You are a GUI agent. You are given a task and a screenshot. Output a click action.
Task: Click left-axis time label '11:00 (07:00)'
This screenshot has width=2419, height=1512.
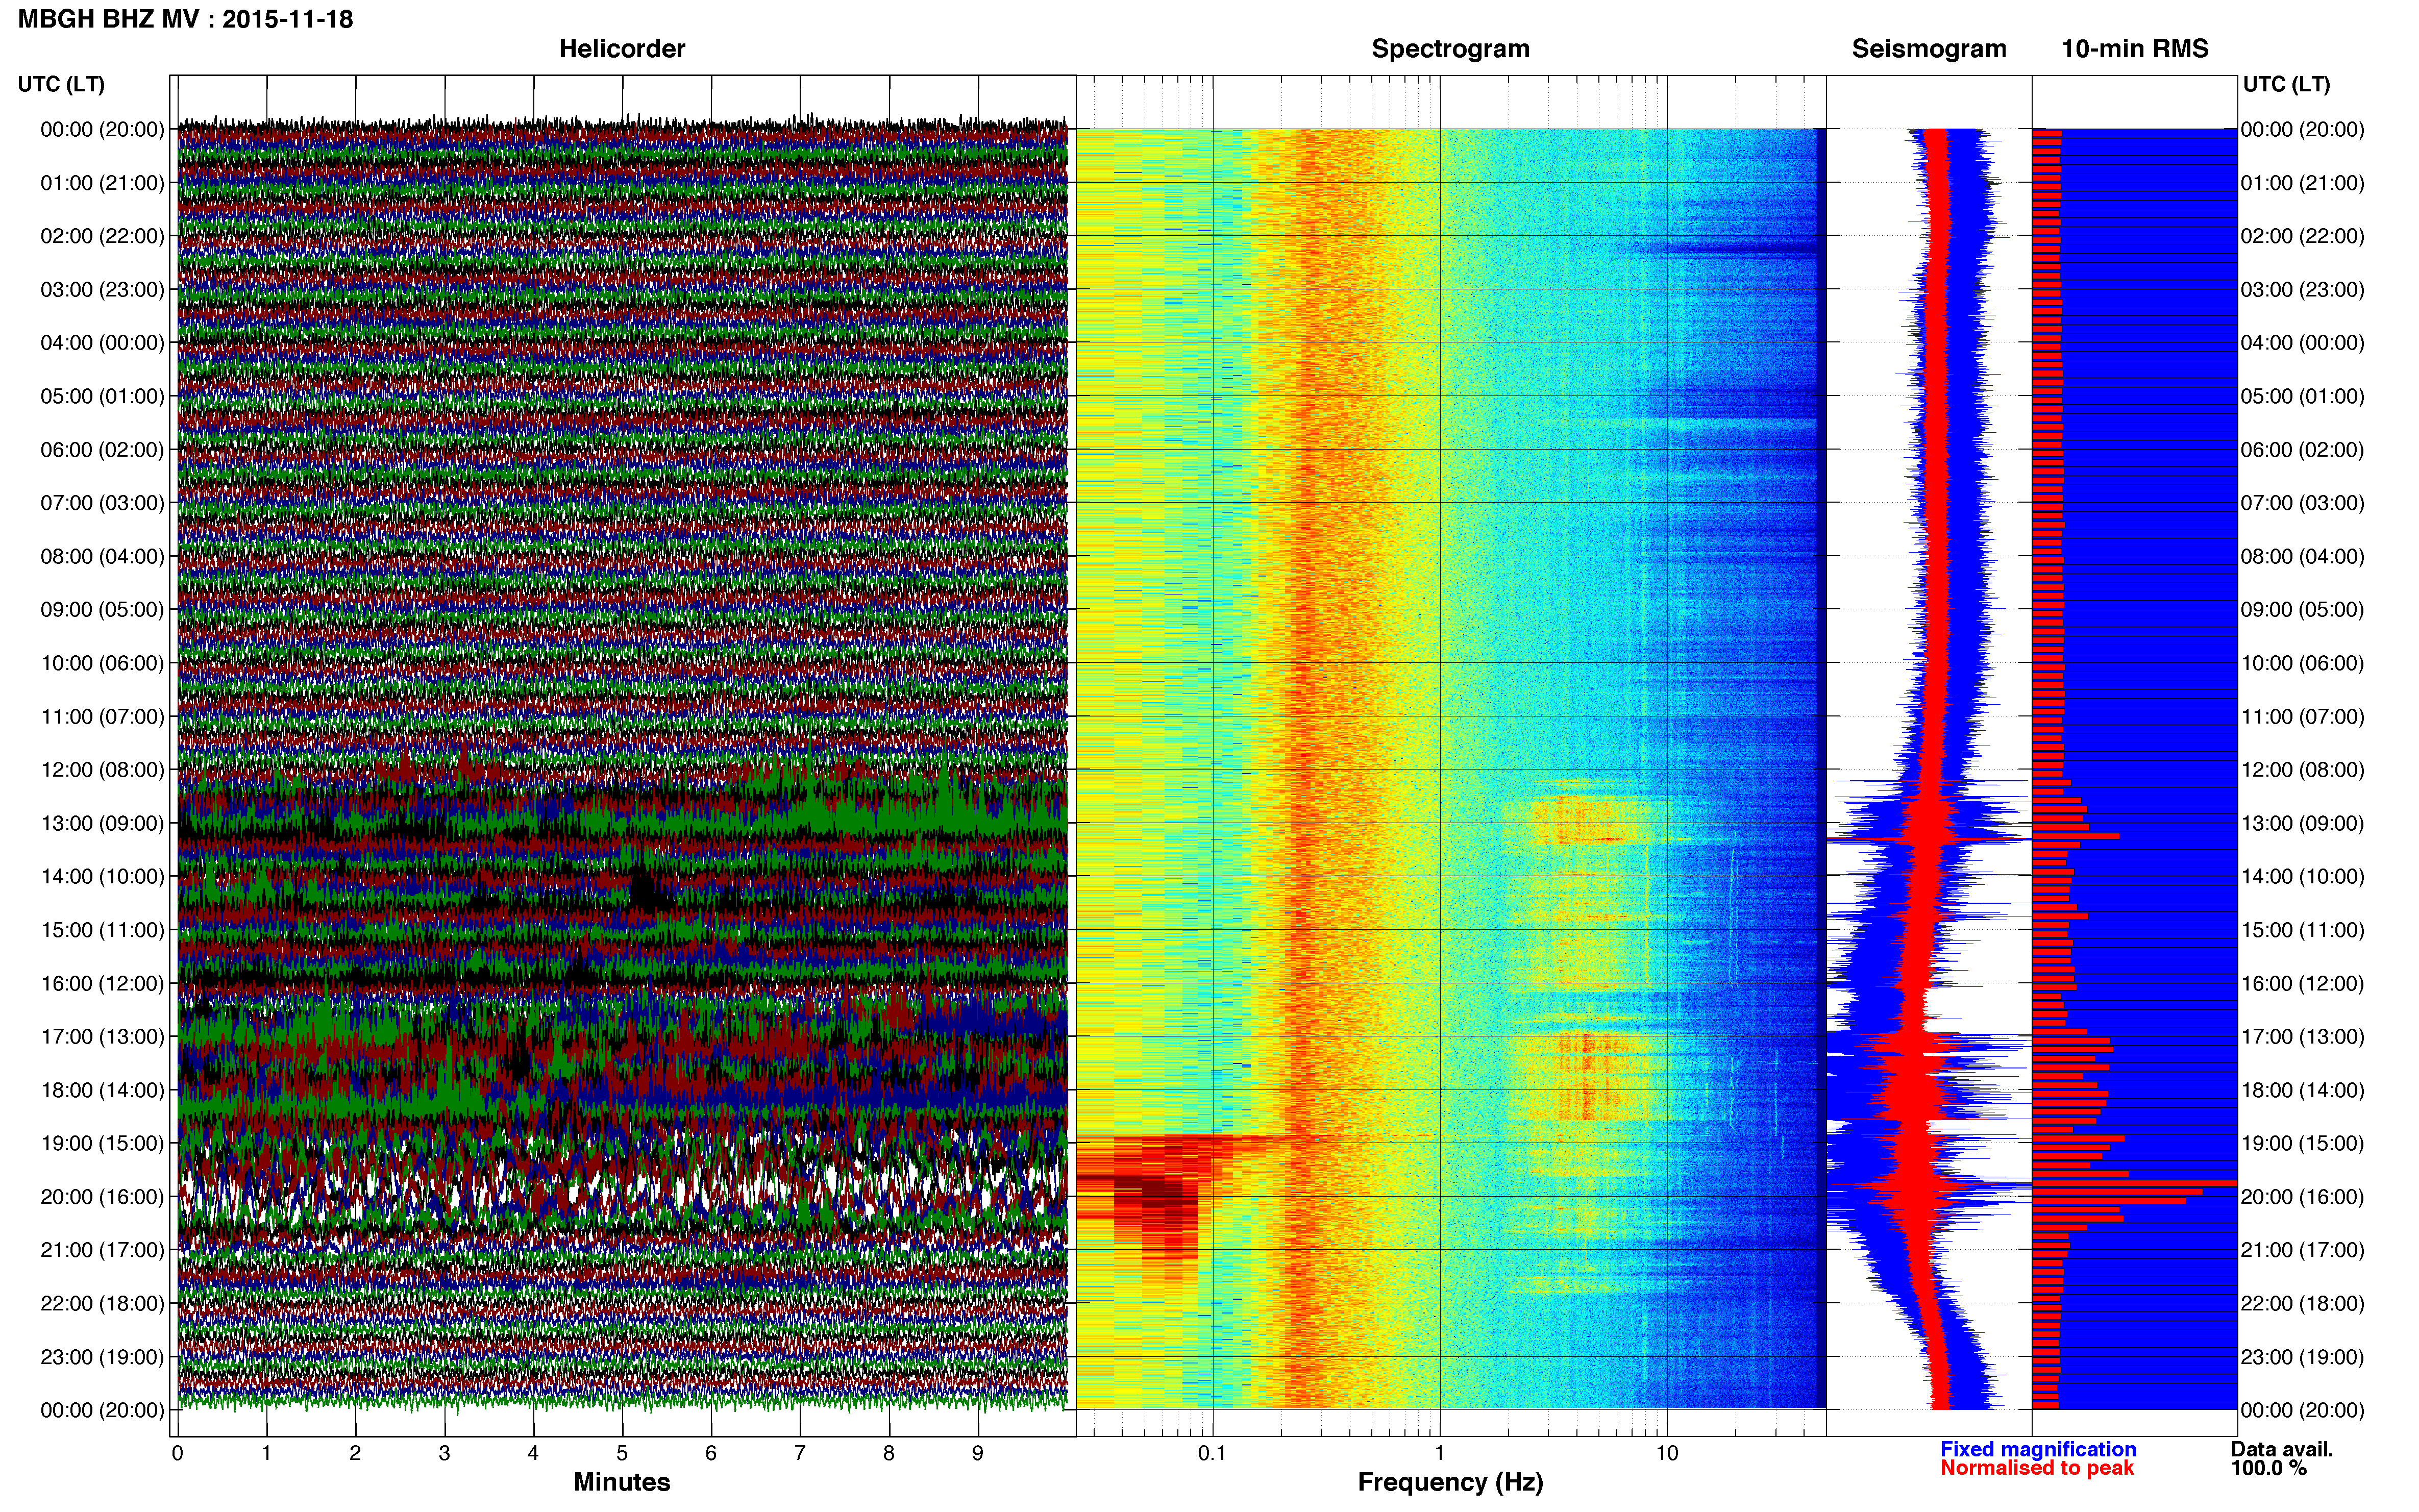coord(102,716)
